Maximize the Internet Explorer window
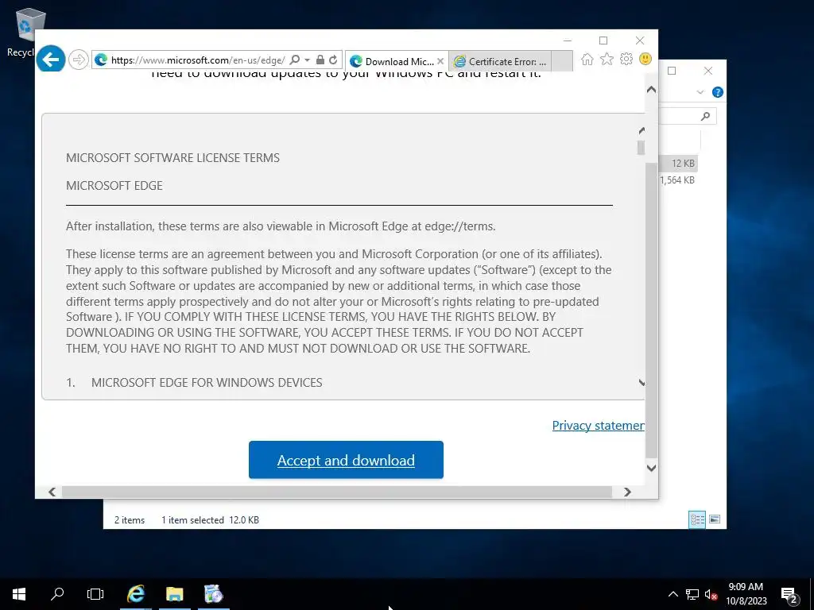 [603, 41]
